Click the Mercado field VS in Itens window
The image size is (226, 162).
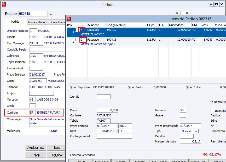(x=183, y=110)
